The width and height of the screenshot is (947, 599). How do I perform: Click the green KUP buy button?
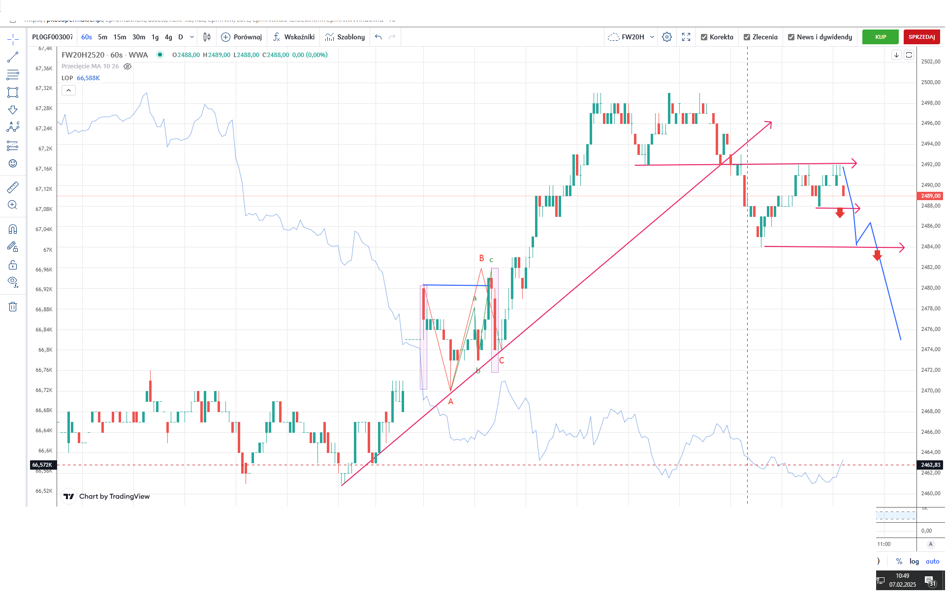tap(881, 37)
